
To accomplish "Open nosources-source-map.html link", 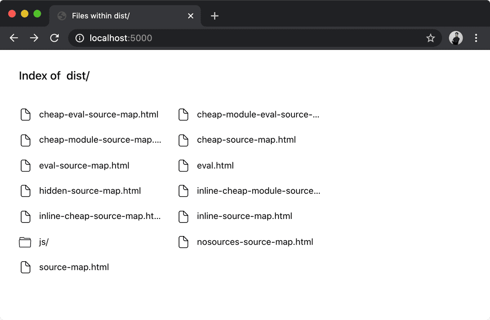I will 255,242.
